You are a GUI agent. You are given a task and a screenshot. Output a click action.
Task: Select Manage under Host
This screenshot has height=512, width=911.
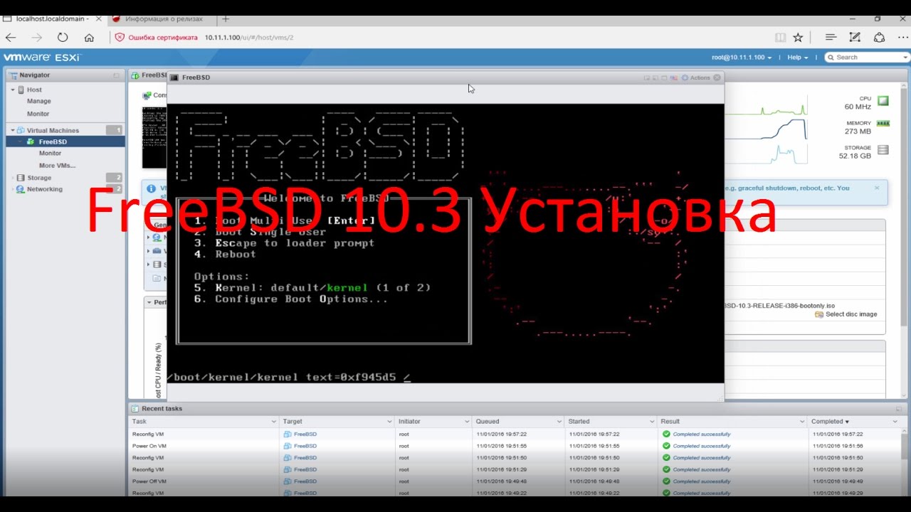click(x=38, y=102)
